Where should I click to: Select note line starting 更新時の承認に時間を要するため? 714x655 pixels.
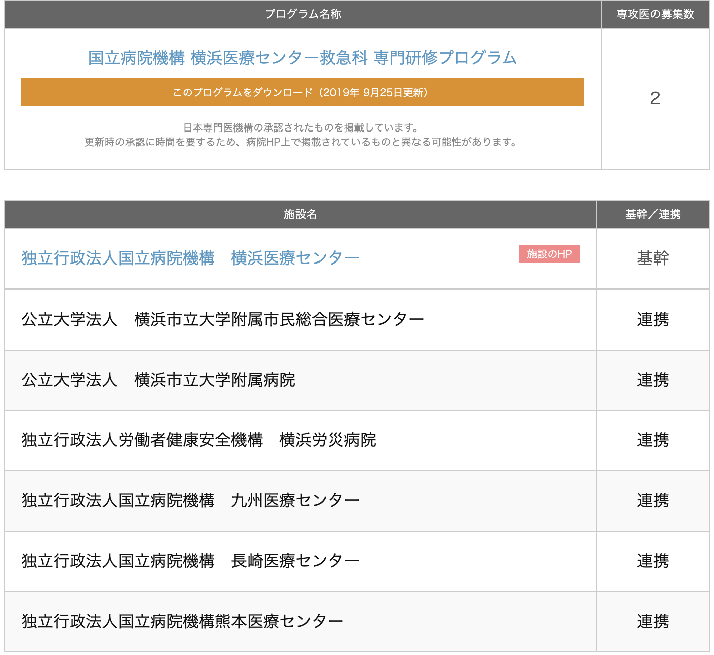pos(301,142)
